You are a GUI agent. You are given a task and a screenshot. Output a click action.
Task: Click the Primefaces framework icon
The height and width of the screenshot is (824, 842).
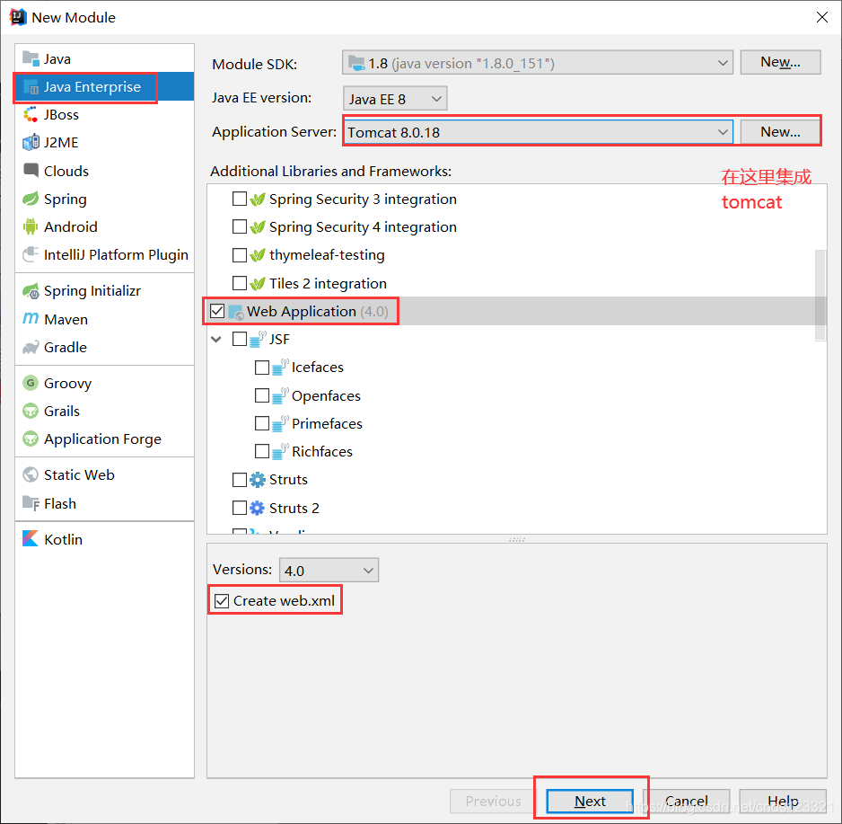[x=280, y=423]
